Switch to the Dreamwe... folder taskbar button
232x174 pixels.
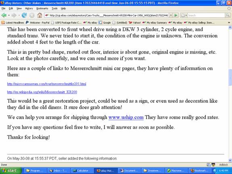pyautogui.click(x=153, y=171)
